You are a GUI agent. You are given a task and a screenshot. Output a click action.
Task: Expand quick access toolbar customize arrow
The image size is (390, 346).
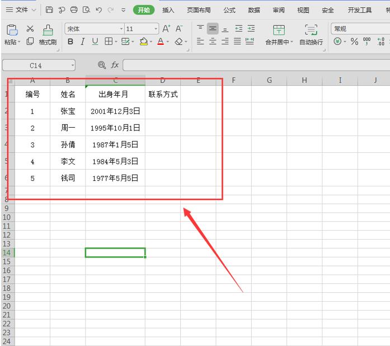tap(123, 10)
